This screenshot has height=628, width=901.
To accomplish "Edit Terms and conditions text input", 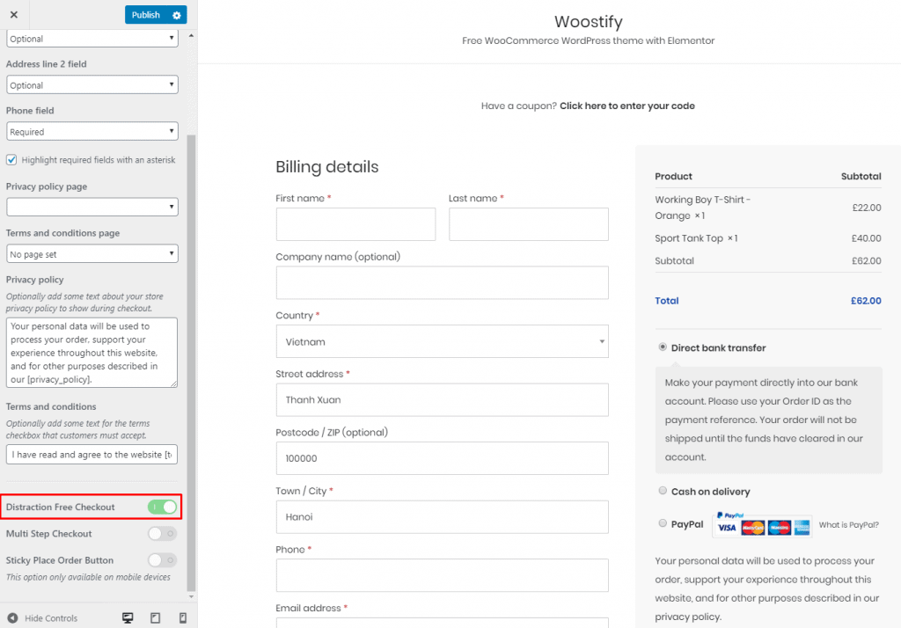I will coord(92,455).
